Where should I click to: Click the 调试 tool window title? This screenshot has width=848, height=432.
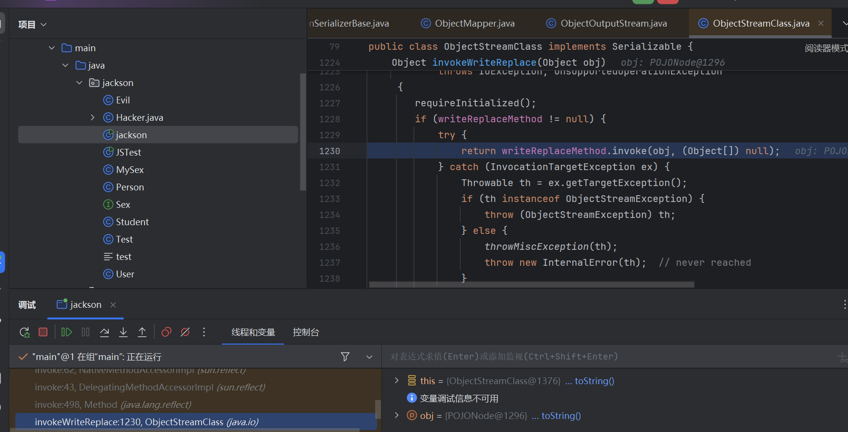27,304
